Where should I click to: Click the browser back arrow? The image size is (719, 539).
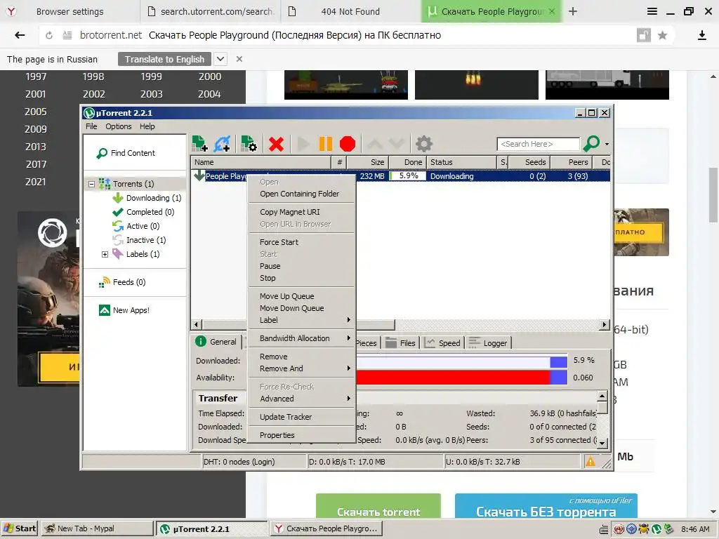pyautogui.click(x=20, y=35)
